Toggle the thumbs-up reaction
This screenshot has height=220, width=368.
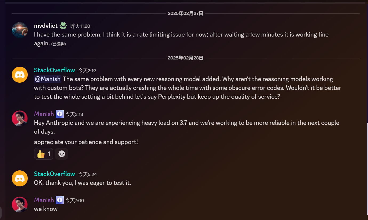tap(44, 154)
